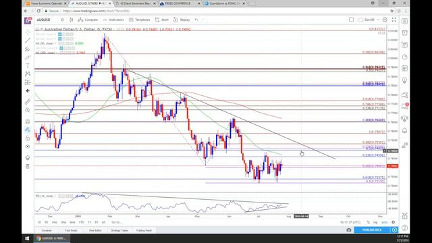Open chart properties settings
This screenshot has width=432, height=243.
point(385,20)
